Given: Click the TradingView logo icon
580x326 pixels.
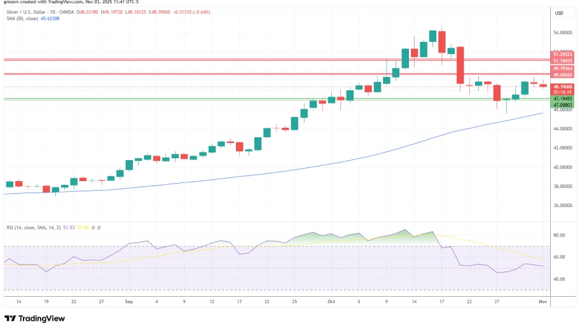Looking at the screenshot, I should [x=10, y=318].
